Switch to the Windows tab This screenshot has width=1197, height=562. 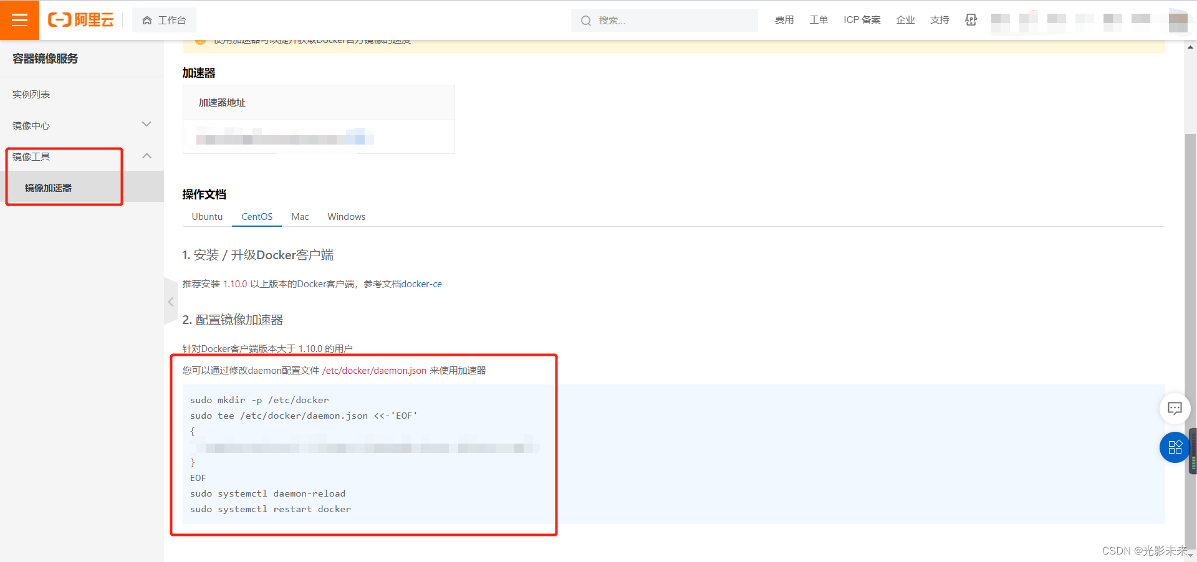347,216
